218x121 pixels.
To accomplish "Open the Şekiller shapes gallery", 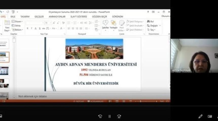I will tap(105, 25).
